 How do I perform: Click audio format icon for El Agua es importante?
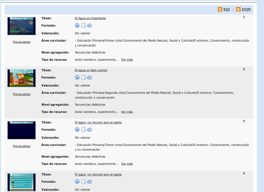[90, 25]
